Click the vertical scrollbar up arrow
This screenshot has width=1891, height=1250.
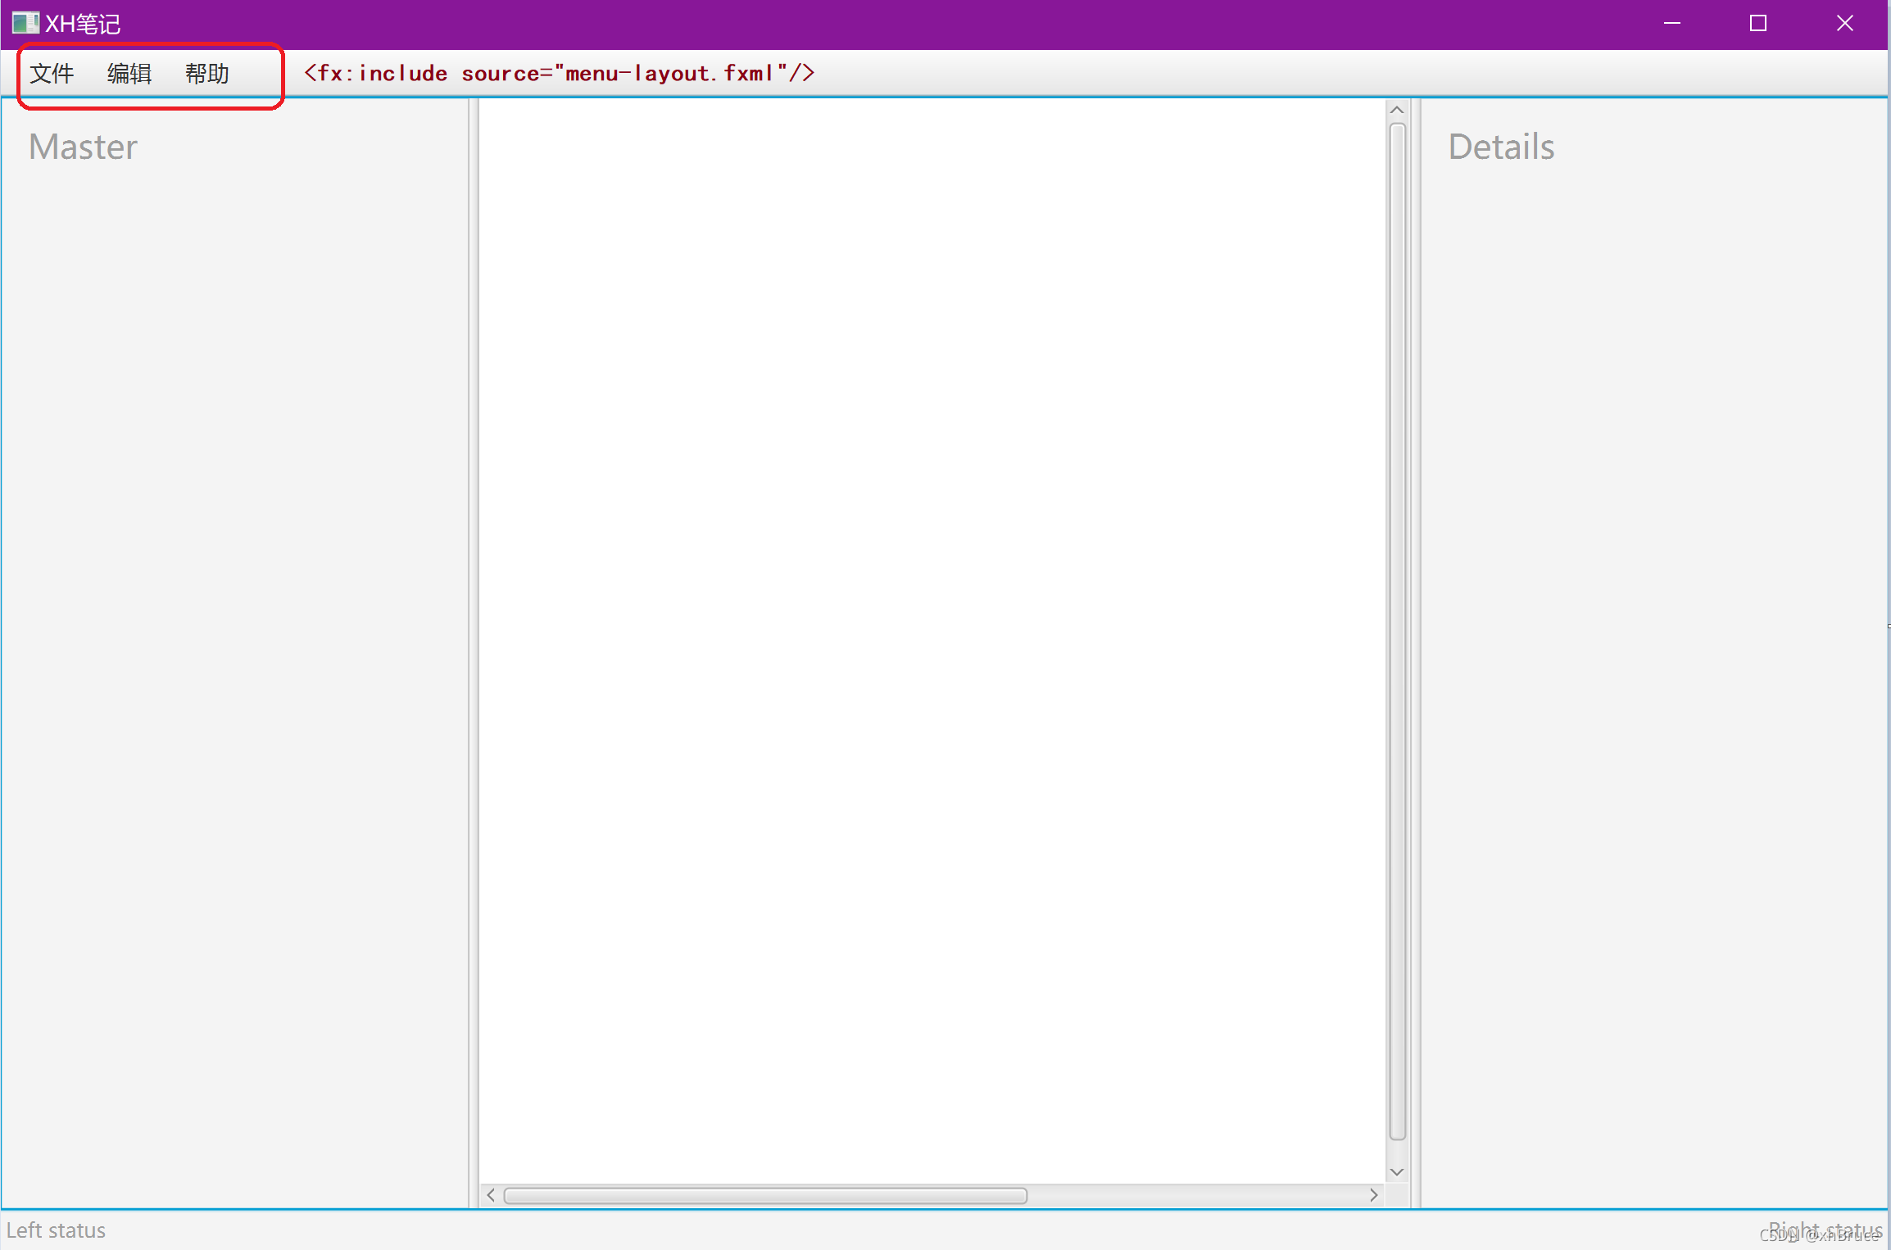(1398, 110)
